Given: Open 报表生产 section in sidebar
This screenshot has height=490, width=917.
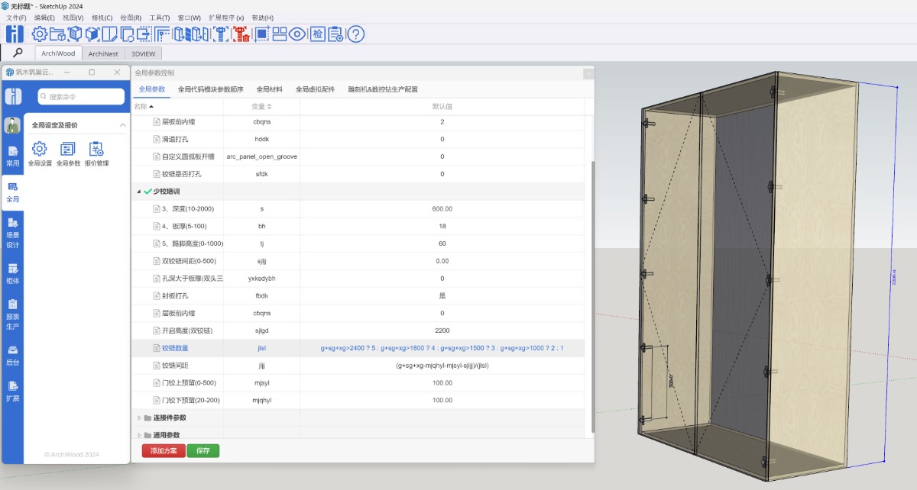Looking at the screenshot, I should pos(13,314).
